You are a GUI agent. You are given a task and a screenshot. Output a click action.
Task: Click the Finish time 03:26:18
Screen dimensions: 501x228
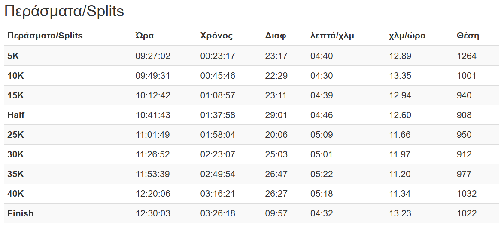218,213
